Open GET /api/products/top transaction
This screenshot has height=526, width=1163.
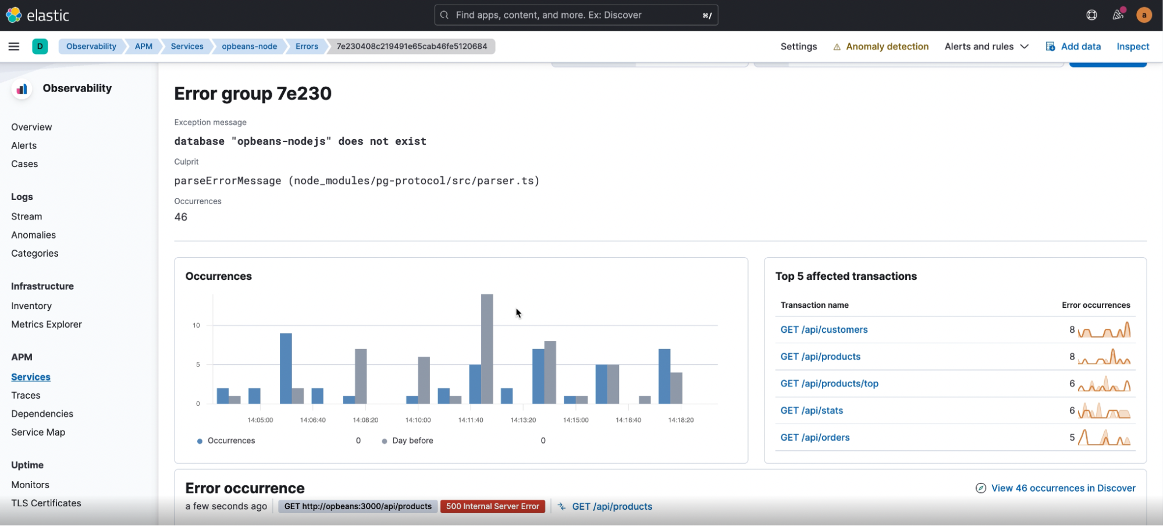829,384
